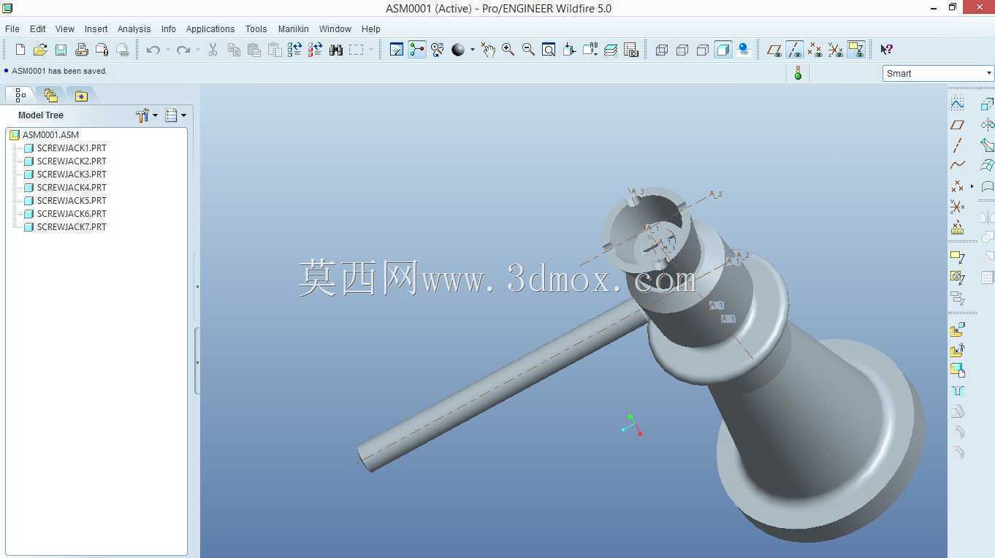Toggle datum planes visibility
This screenshot has width=995, height=558.
[774, 50]
